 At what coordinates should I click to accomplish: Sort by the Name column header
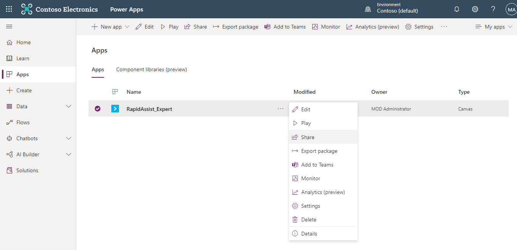pyautogui.click(x=134, y=92)
